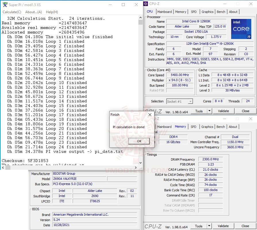257x230 pixels.
Task: Click the Max TDP value 125.0 W
Action: 220,26
